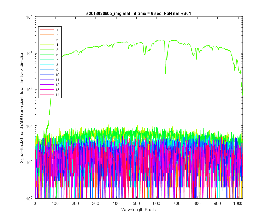Click x-axis tick label 1000
The height and width of the screenshot is (223, 268).
tap(238, 203)
